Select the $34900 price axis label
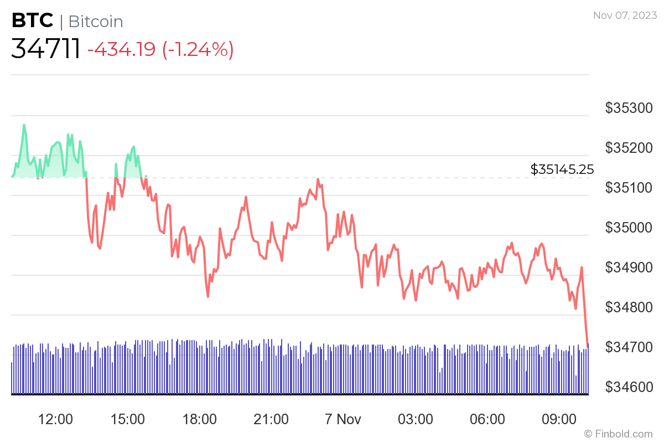This screenshot has width=664, height=443. point(628,267)
